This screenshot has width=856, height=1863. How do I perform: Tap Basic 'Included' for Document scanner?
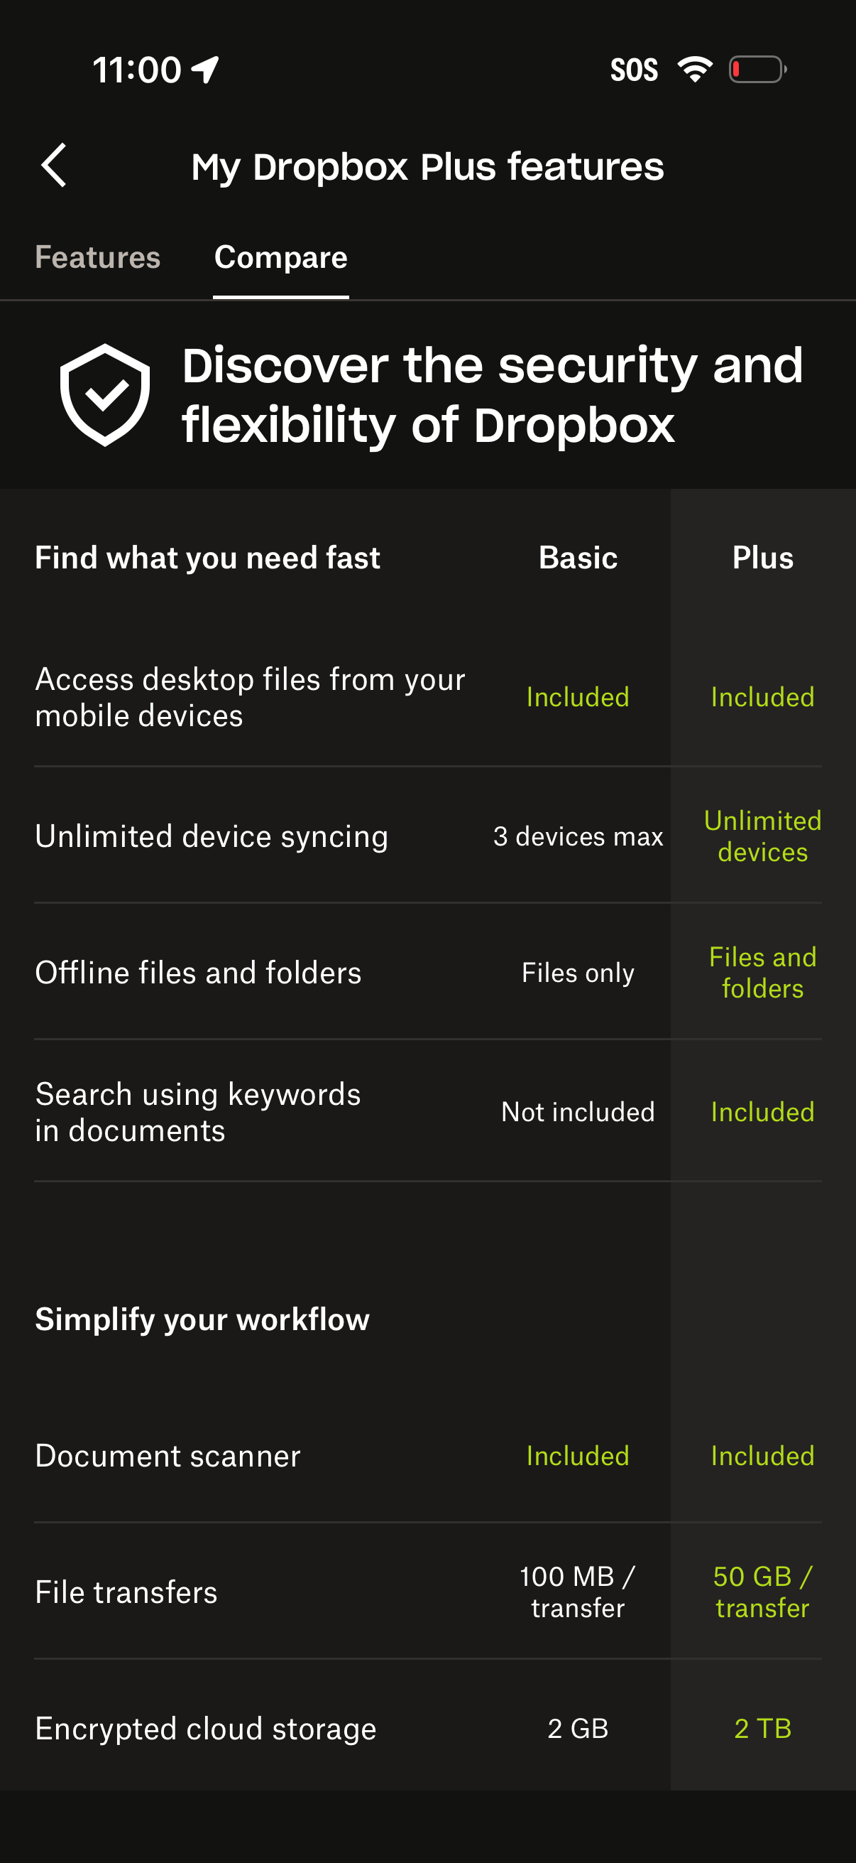coord(578,1456)
